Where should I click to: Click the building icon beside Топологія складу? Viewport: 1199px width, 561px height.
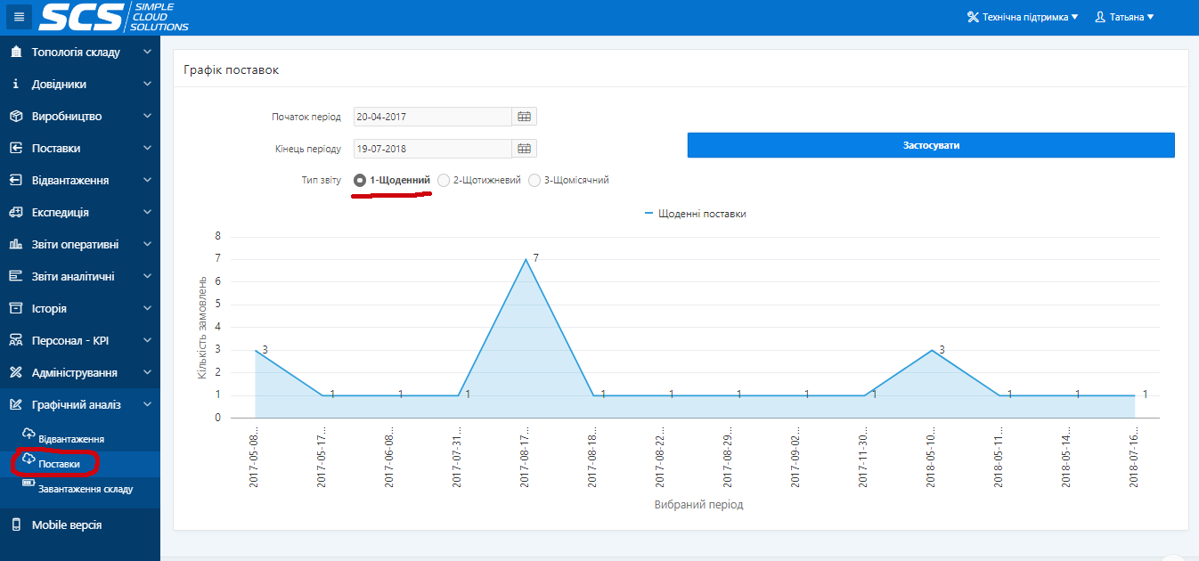tap(15, 53)
